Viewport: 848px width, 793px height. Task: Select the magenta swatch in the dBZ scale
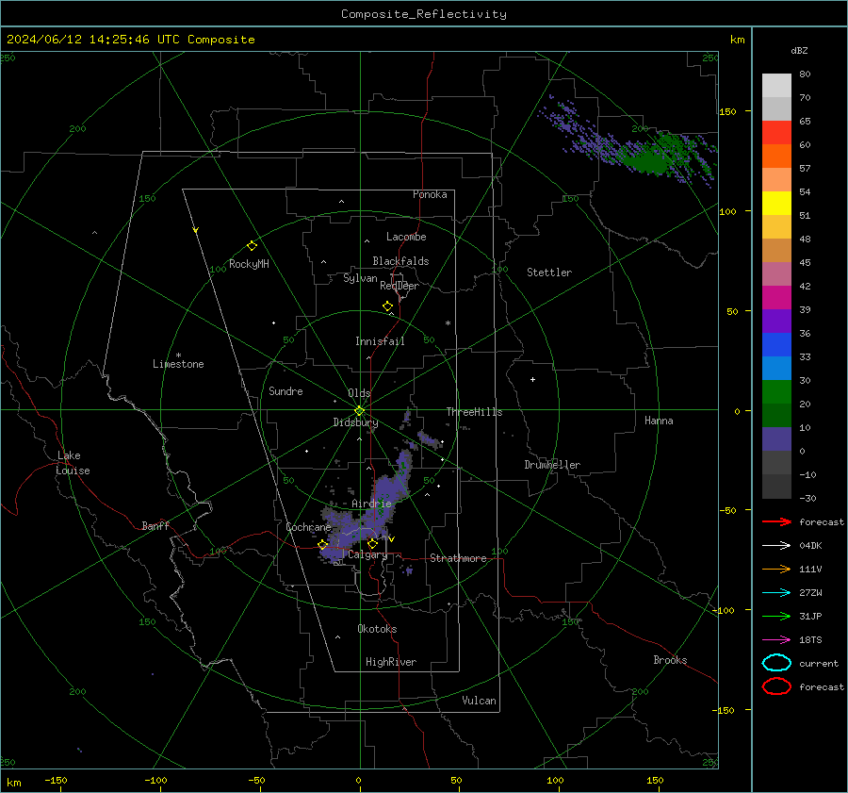point(776,298)
